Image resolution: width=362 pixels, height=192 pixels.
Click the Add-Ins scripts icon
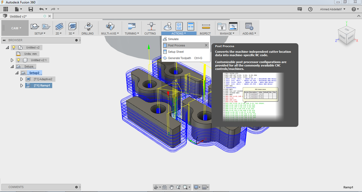click(x=249, y=26)
